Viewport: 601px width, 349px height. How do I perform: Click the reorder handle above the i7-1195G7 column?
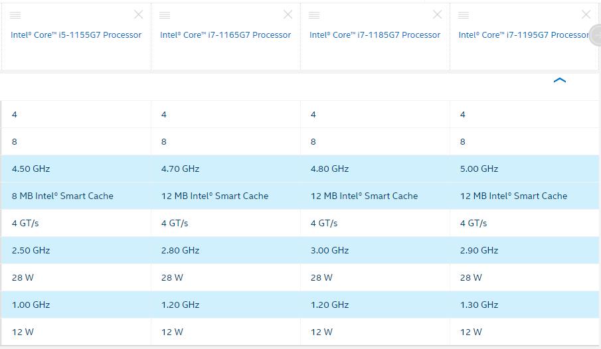coord(464,15)
